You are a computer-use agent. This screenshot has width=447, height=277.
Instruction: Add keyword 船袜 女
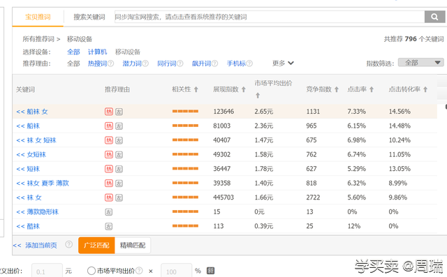32,112
